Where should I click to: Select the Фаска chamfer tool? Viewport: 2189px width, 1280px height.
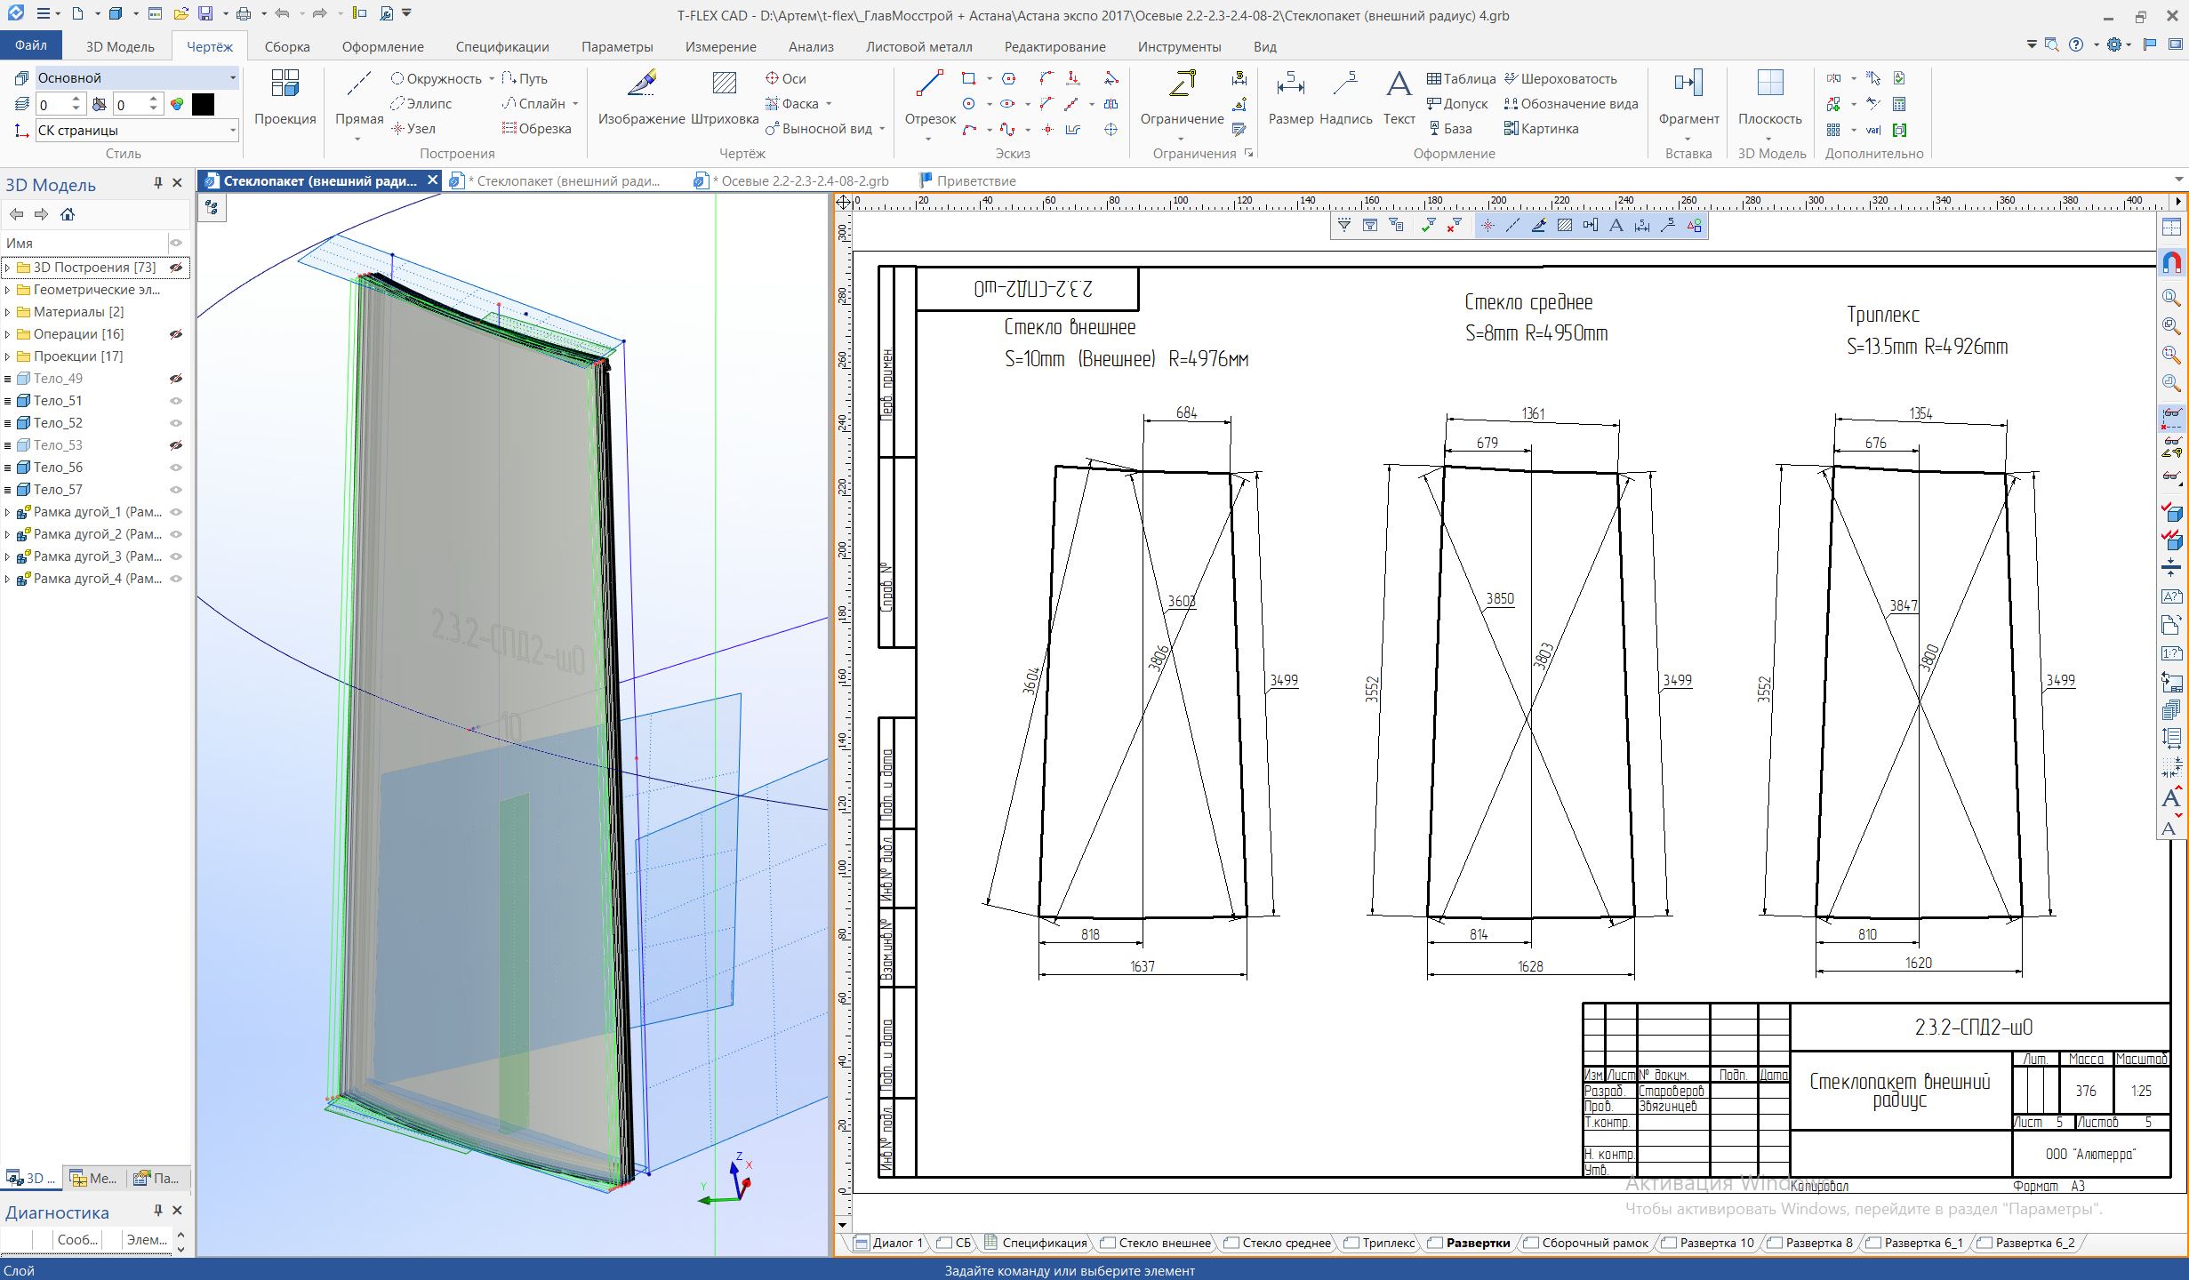(x=791, y=103)
